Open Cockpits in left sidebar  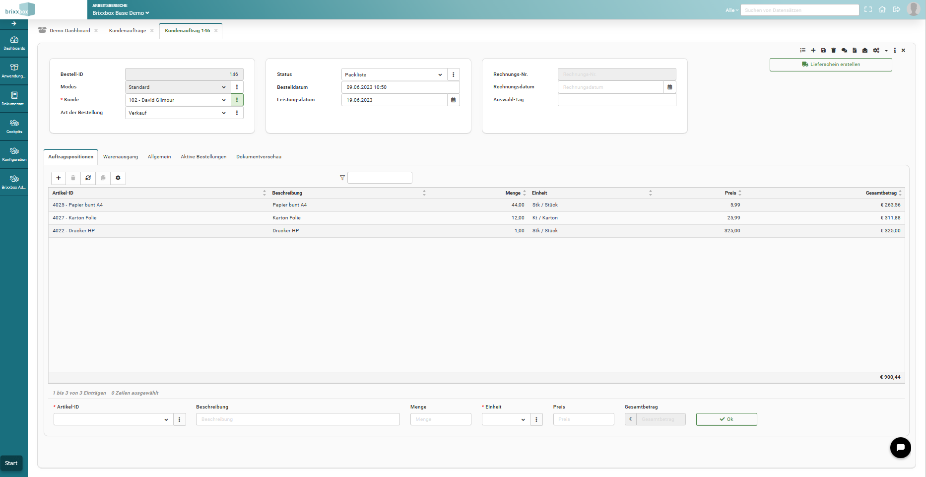(14, 127)
